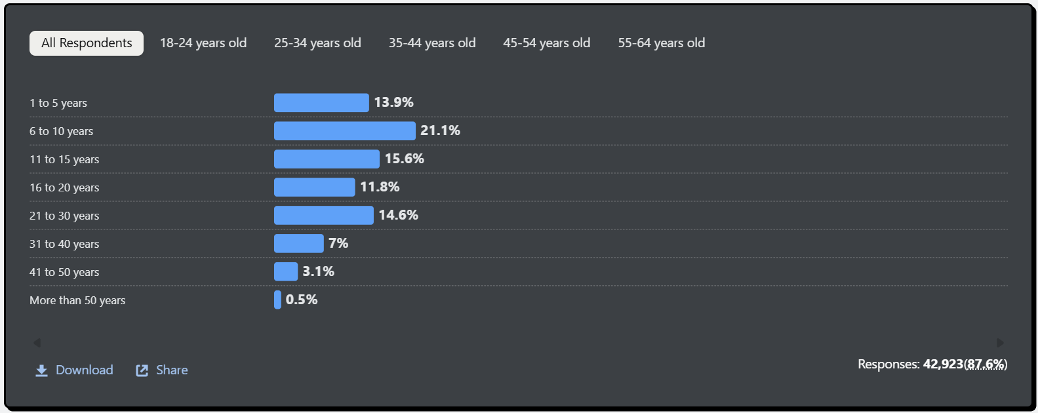Show the 35-44 years old results
The image size is (1038, 413).
432,43
